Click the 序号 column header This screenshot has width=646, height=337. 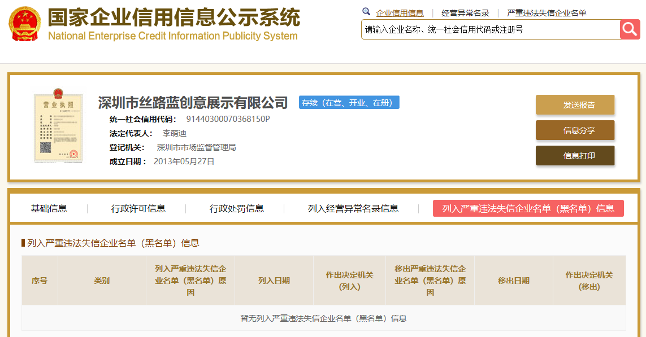[x=40, y=281]
